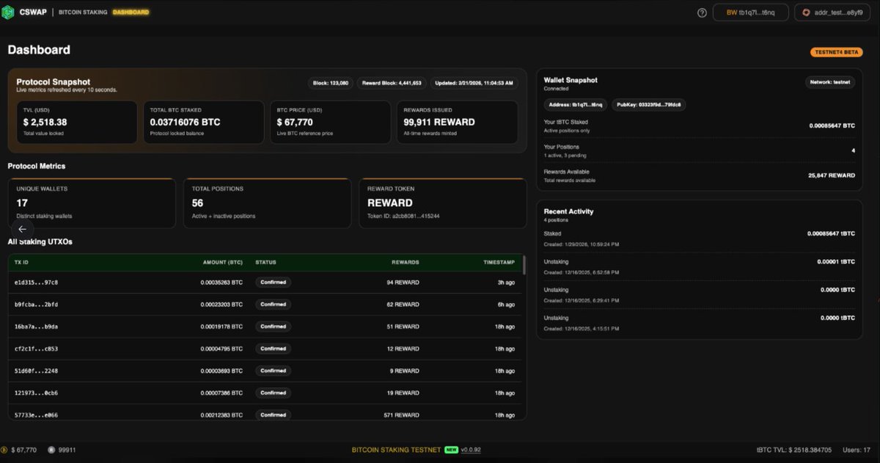This screenshot has width=880, height=463.
Task: Click the v0.0.92 version link
Action: 471,450
